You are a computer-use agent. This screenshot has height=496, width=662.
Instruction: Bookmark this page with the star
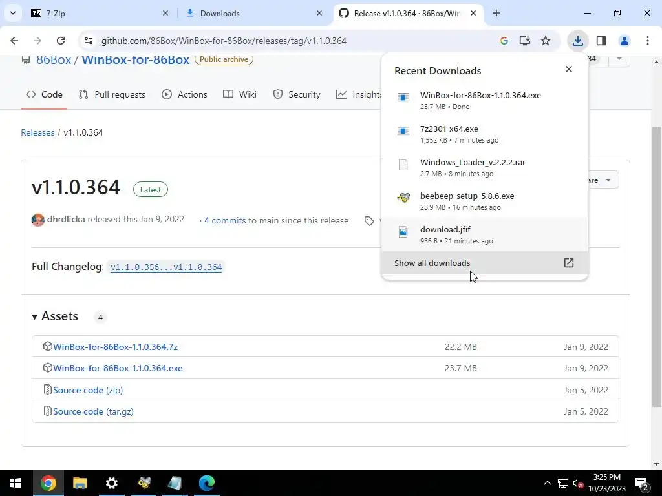click(546, 41)
